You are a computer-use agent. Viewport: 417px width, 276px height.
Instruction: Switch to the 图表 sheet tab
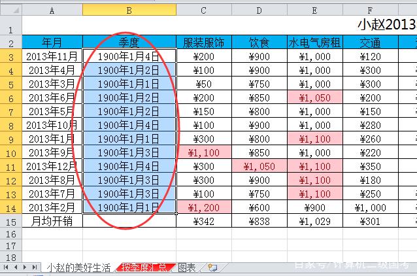point(187,267)
